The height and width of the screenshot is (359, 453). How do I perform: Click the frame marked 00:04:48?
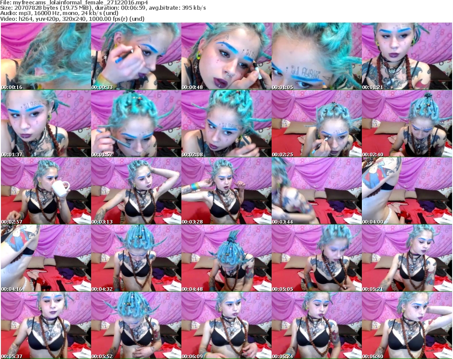pyautogui.click(x=226, y=258)
